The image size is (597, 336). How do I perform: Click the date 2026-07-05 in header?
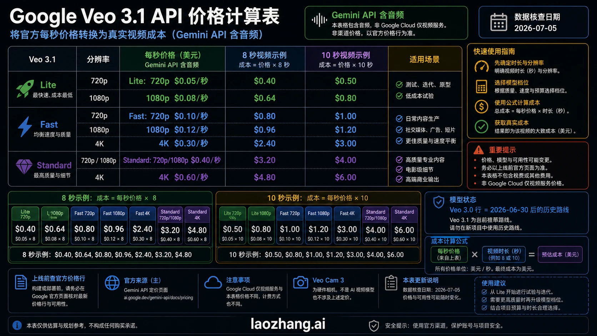535,28
